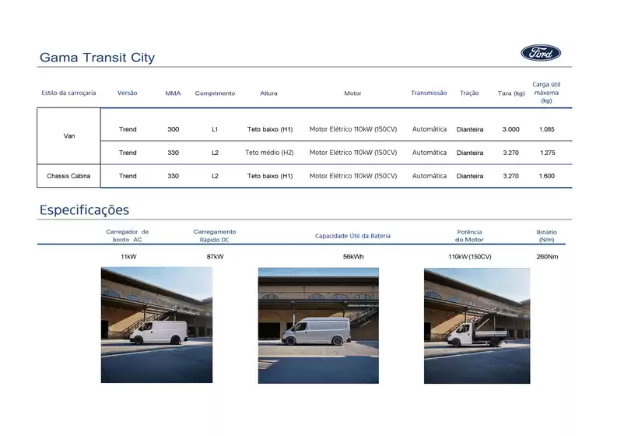Click 'Teto baixo (H1)' in the L1 row
Screen dimensions: 617x436
[270, 129]
